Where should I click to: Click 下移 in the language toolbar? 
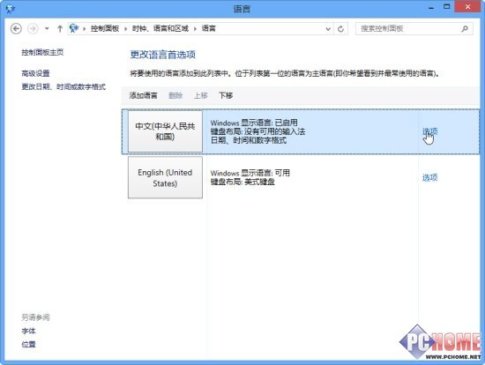click(x=226, y=95)
